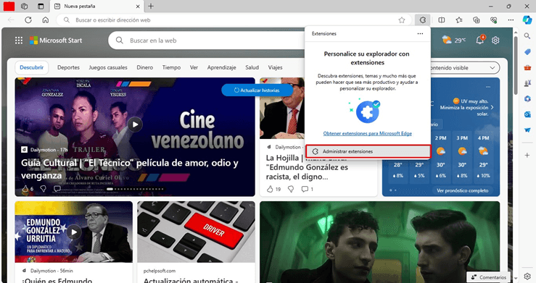Image resolution: width=536 pixels, height=283 pixels.
Task: Like the La Hojilla story thumbs up
Action: [270, 189]
